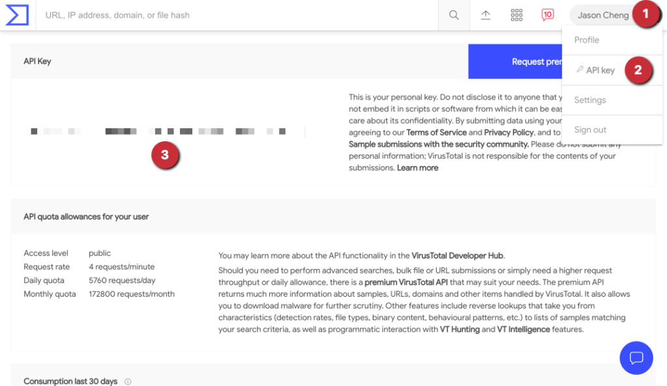The image size is (667, 386).
Task: Click the Request premium API button
Action: [515, 62]
